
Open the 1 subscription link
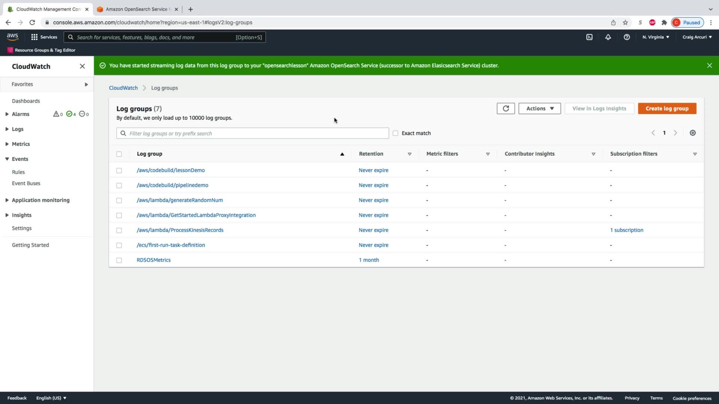coord(627,230)
